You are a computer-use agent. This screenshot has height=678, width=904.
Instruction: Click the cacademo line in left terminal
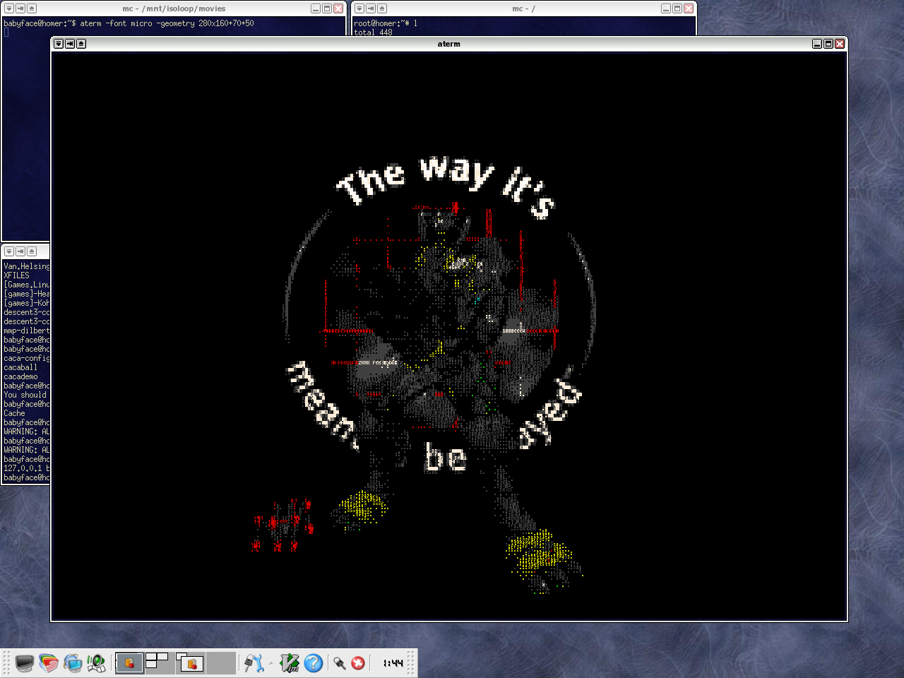click(x=21, y=376)
